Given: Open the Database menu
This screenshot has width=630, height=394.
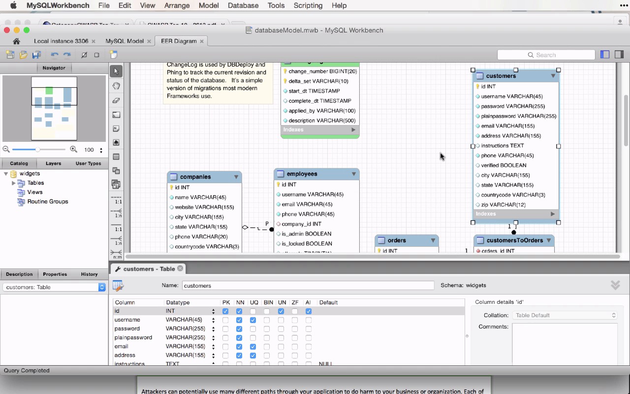Looking at the screenshot, I should click(243, 5).
